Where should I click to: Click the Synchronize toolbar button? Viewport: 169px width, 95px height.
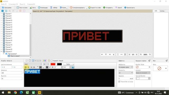[x=77, y=8]
